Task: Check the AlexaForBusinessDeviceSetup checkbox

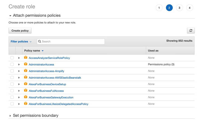Action: (x=12, y=84)
